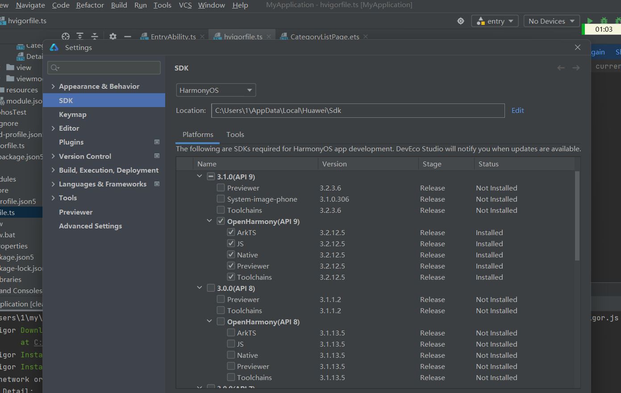
Task: Switch to the Platforms tab
Action: click(198, 135)
